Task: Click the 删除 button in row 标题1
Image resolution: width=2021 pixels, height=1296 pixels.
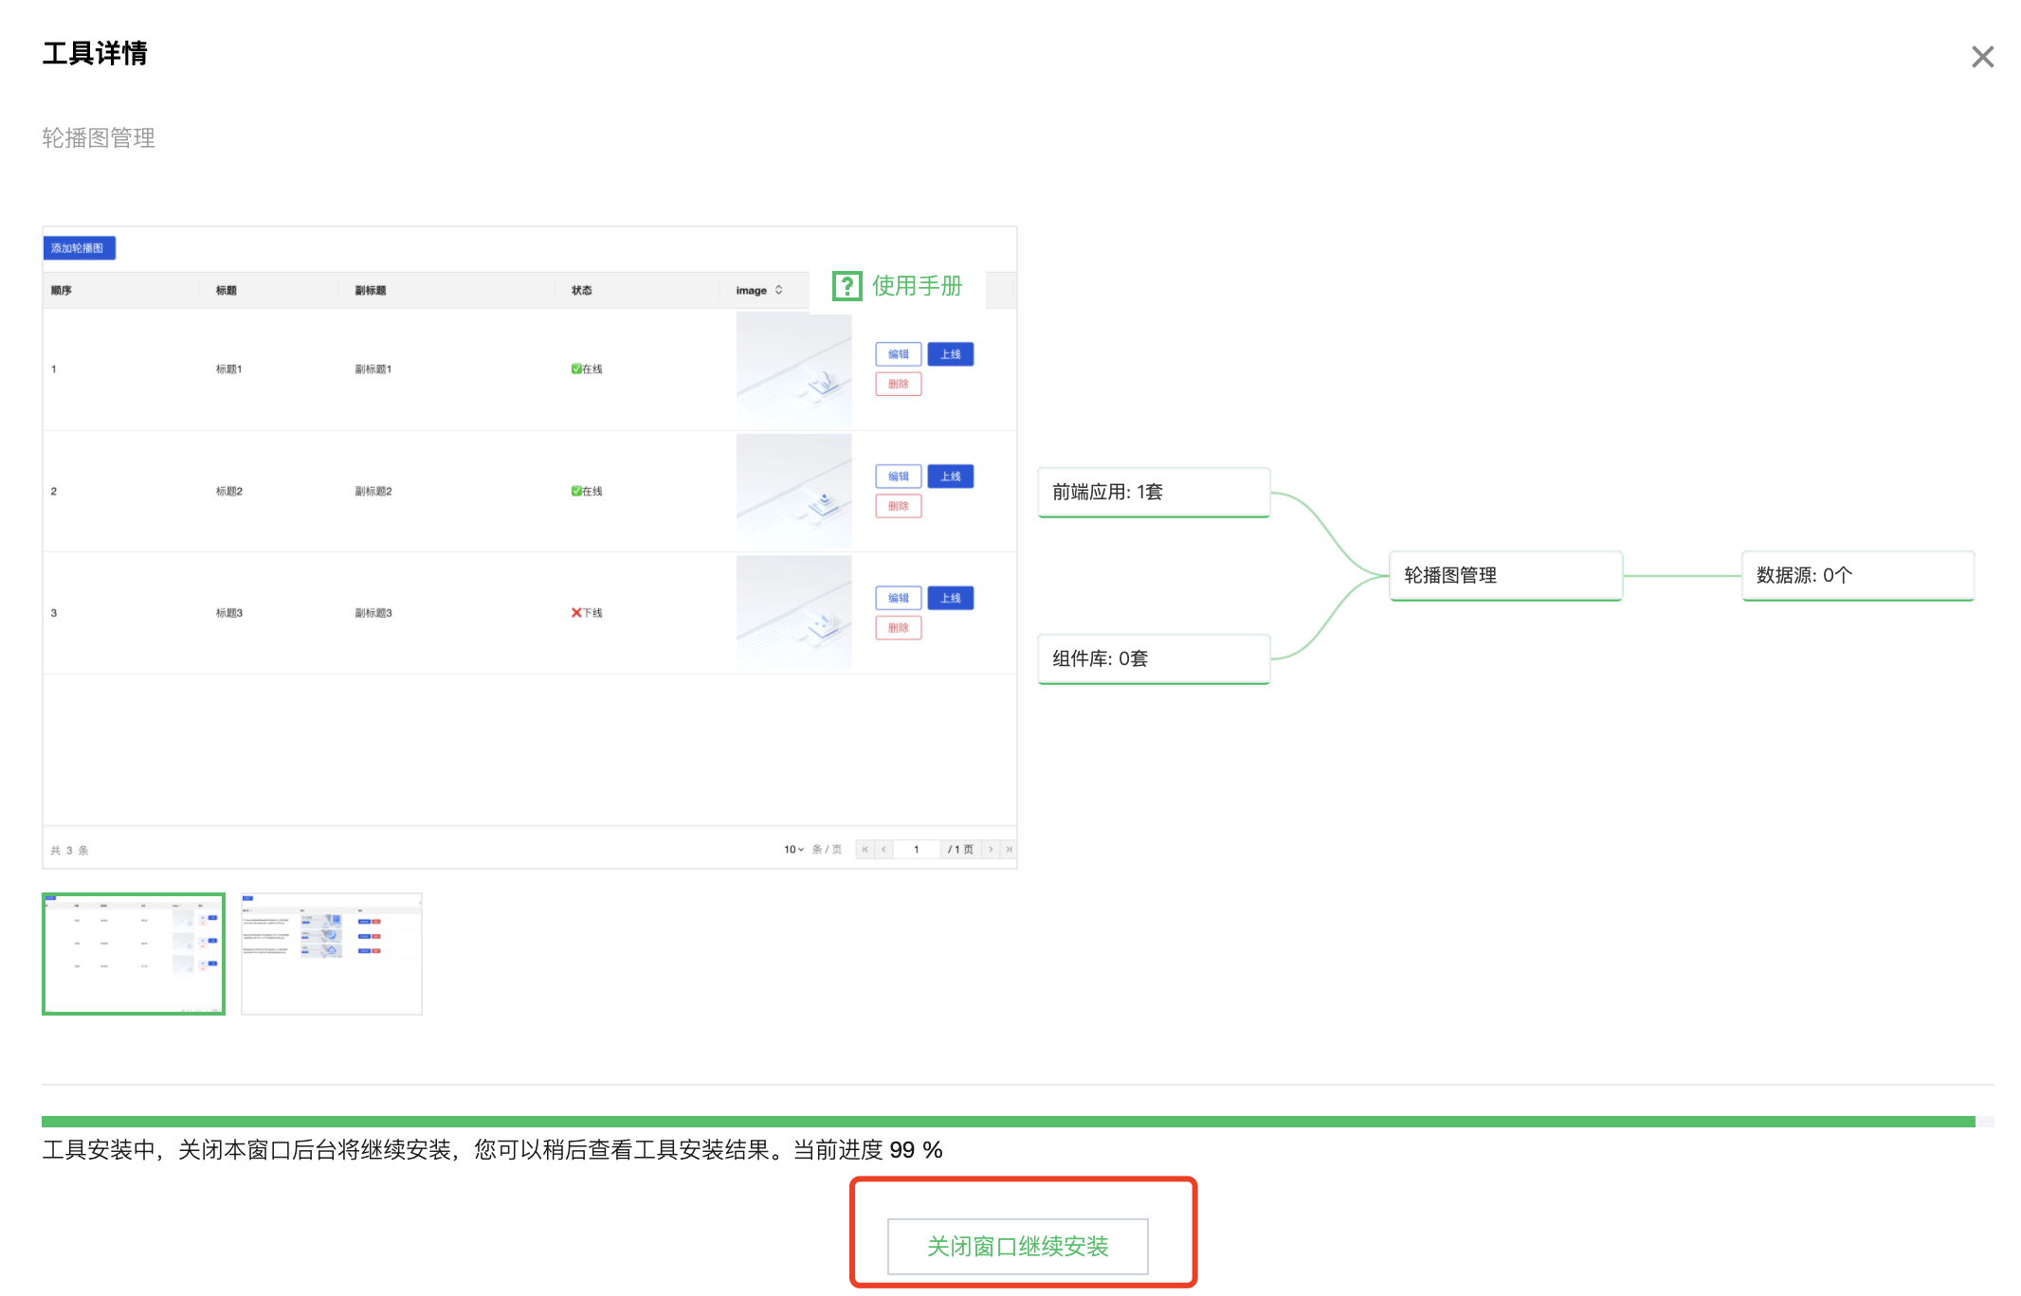Action: click(898, 384)
